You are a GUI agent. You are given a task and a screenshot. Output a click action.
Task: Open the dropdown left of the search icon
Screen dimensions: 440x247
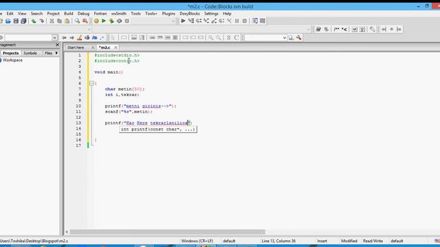point(284,38)
